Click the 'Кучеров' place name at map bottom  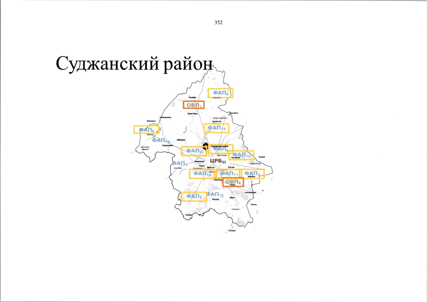click(x=232, y=231)
